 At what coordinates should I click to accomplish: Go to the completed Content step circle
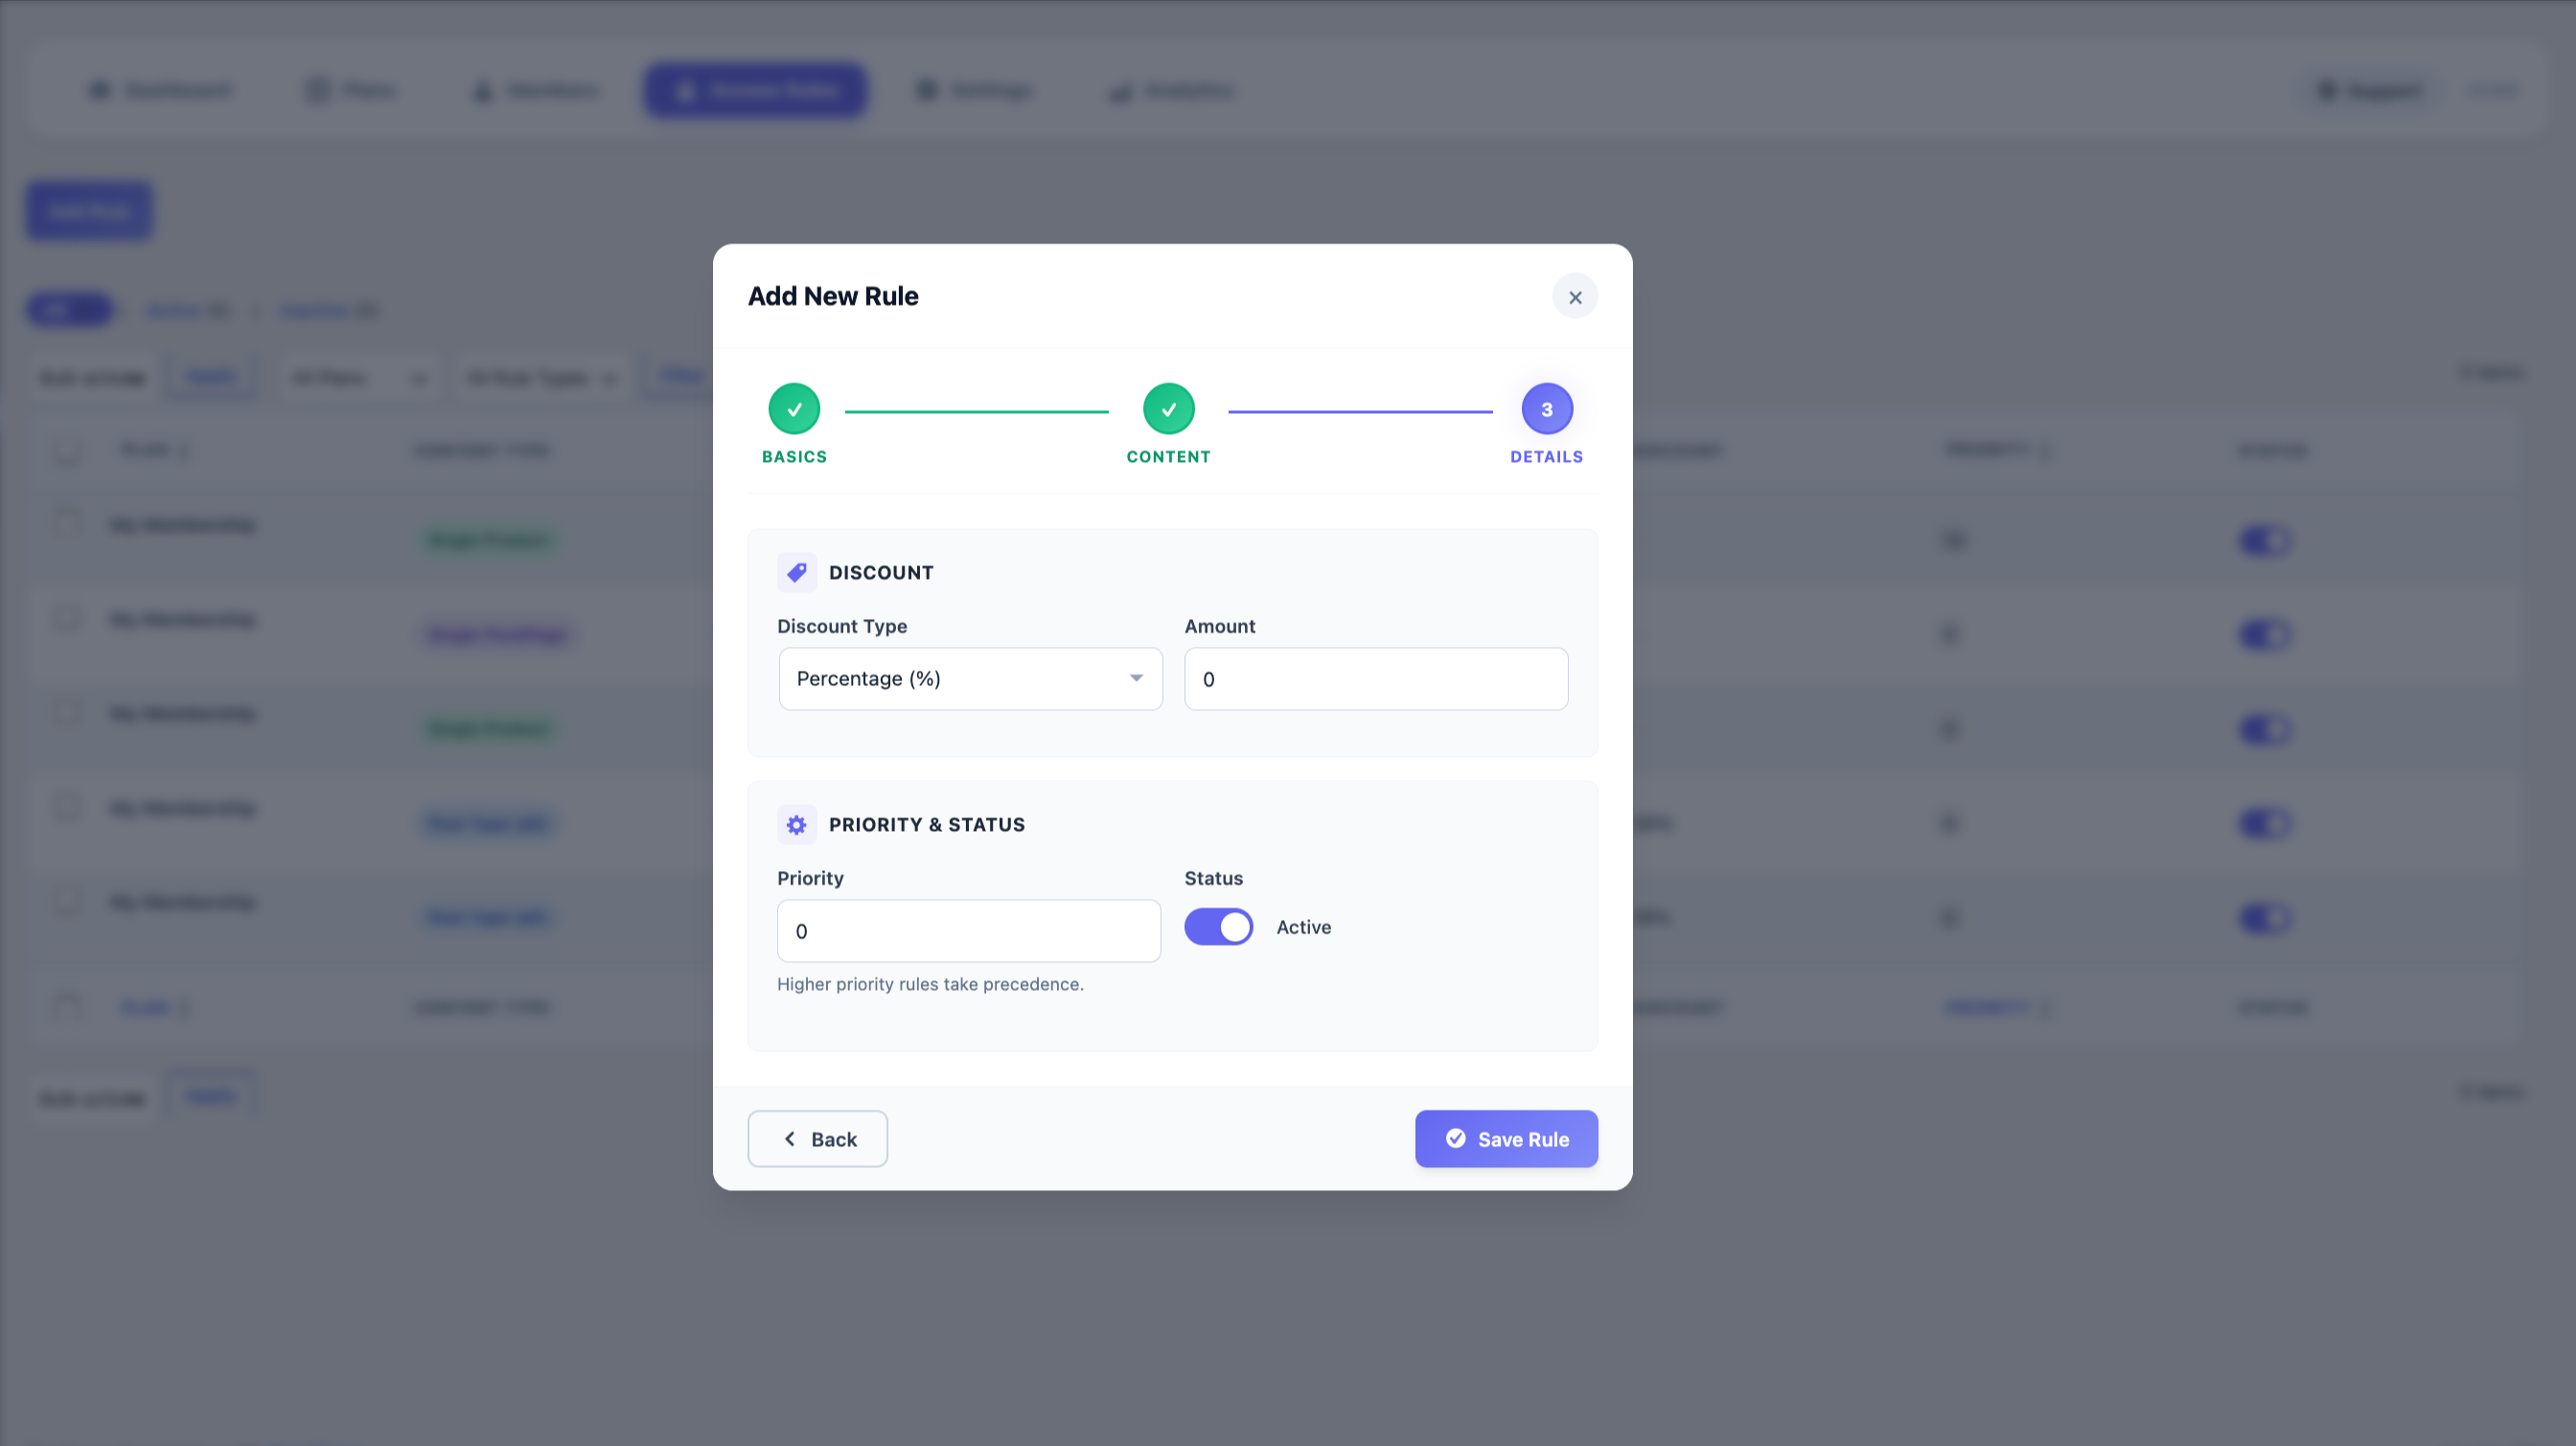(1168, 409)
